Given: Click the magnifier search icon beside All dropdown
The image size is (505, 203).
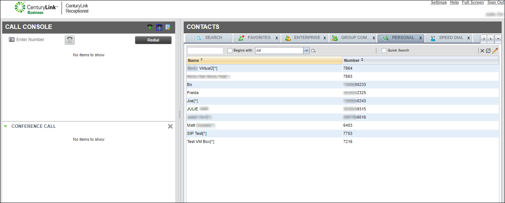Looking at the screenshot, I should 313,51.
